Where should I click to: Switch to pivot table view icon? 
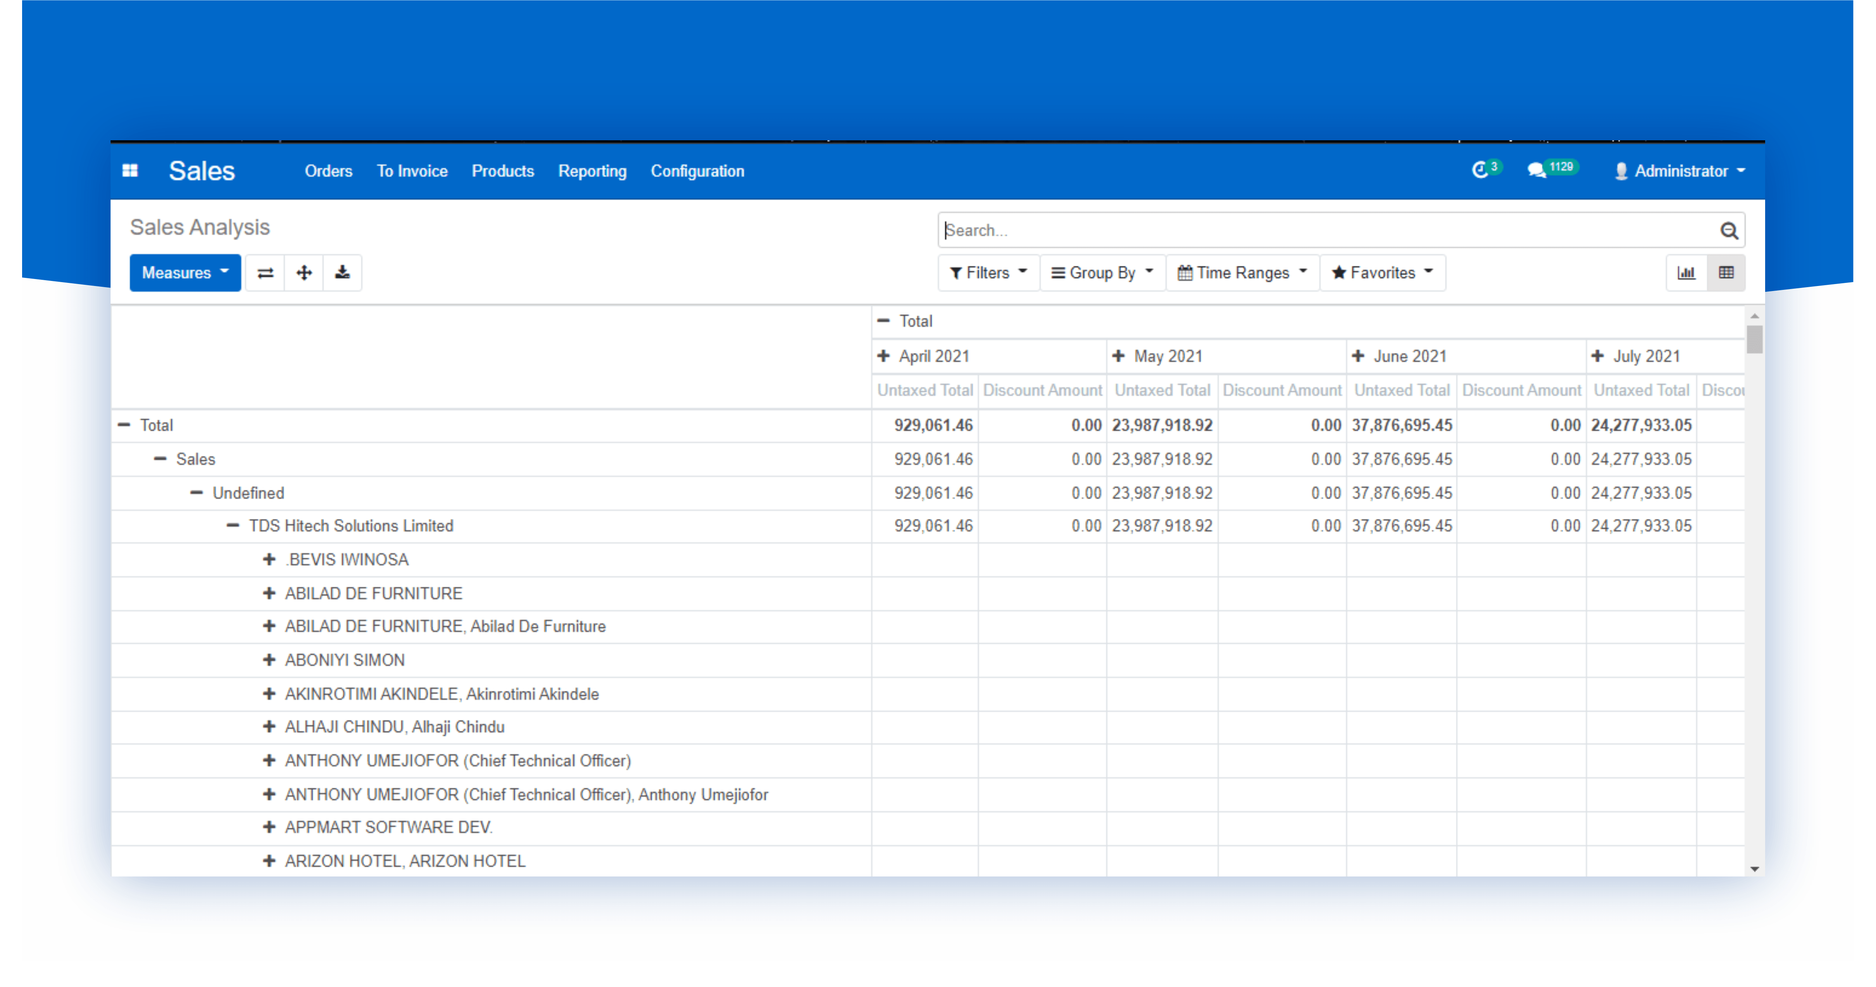[1726, 273]
